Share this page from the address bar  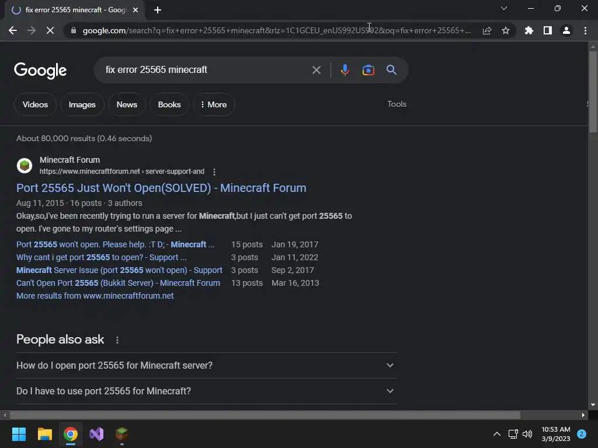pos(487,30)
